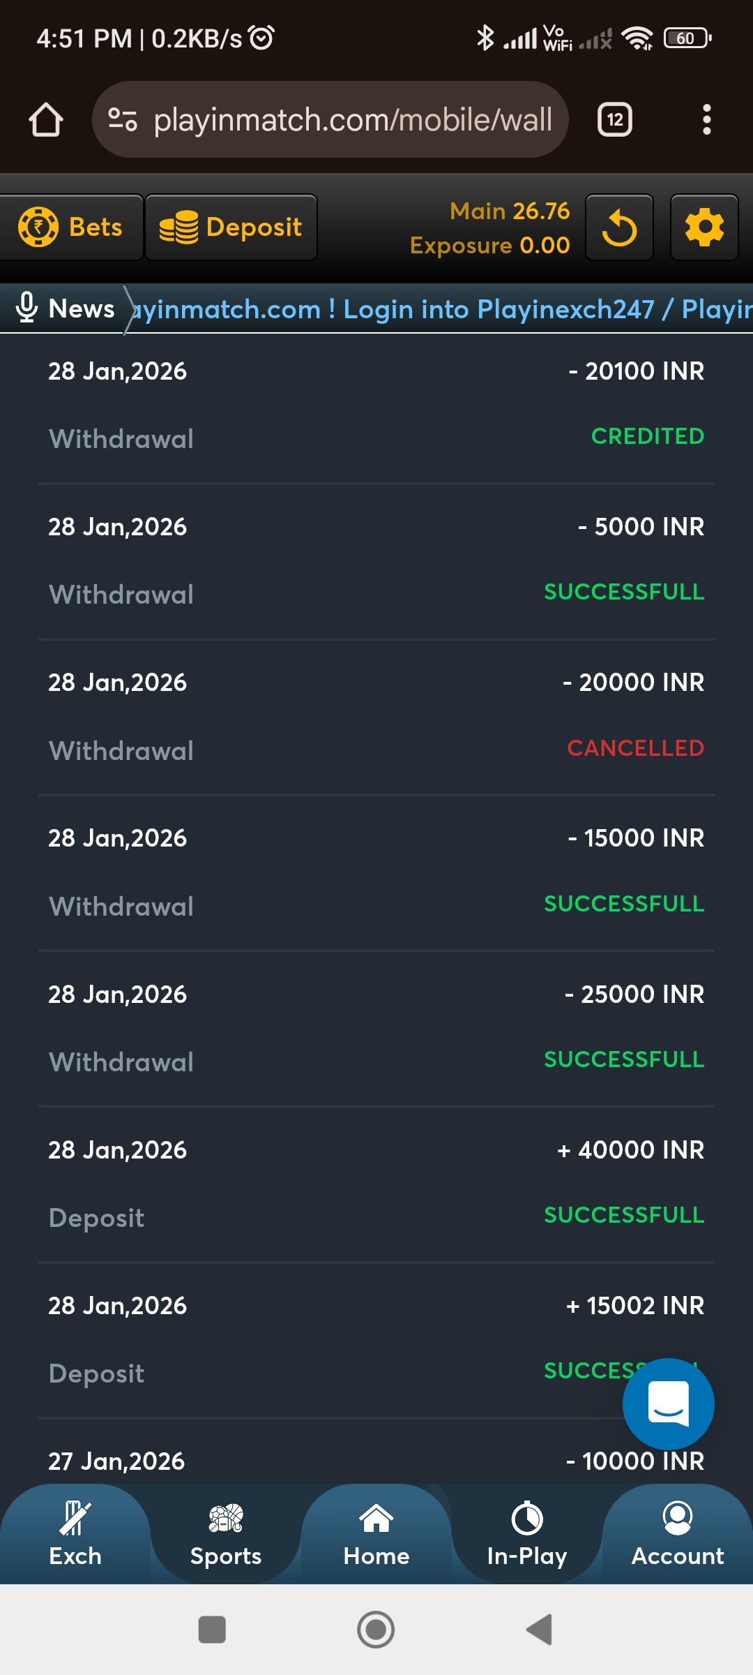The width and height of the screenshot is (753, 1675).
Task: Go to the Sports tab
Action: [226, 1535]
